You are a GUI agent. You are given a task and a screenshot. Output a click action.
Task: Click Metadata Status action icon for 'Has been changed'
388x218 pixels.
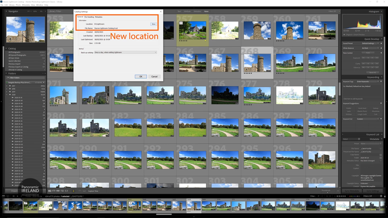[381, 161]
